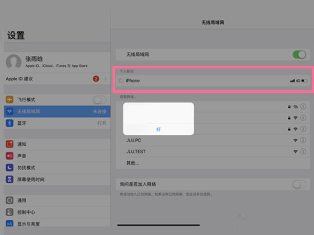314x235 pixels.
Task: Open the Screen Time (屏幕使用时间) hourglass icon
Action: click(x=9, y=179)
